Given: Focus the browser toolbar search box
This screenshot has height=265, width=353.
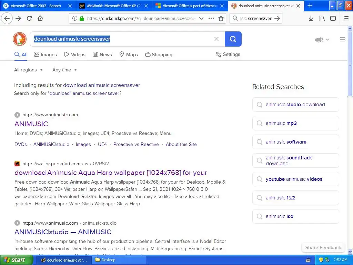Looking at the screenshot, I should click(x=256, y=18).
